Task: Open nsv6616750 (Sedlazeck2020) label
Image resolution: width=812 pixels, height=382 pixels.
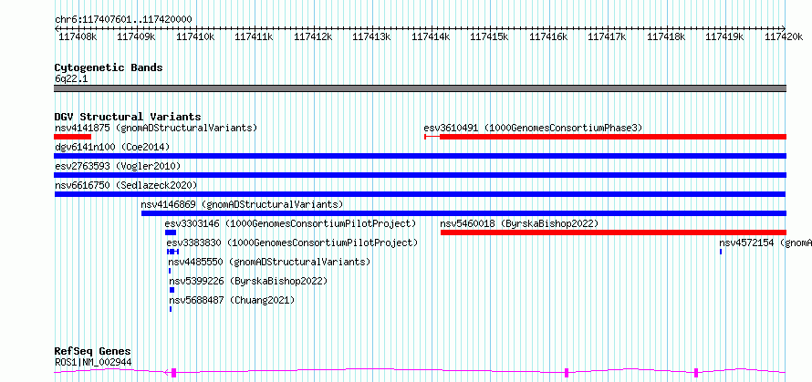Action: (126, 185)
